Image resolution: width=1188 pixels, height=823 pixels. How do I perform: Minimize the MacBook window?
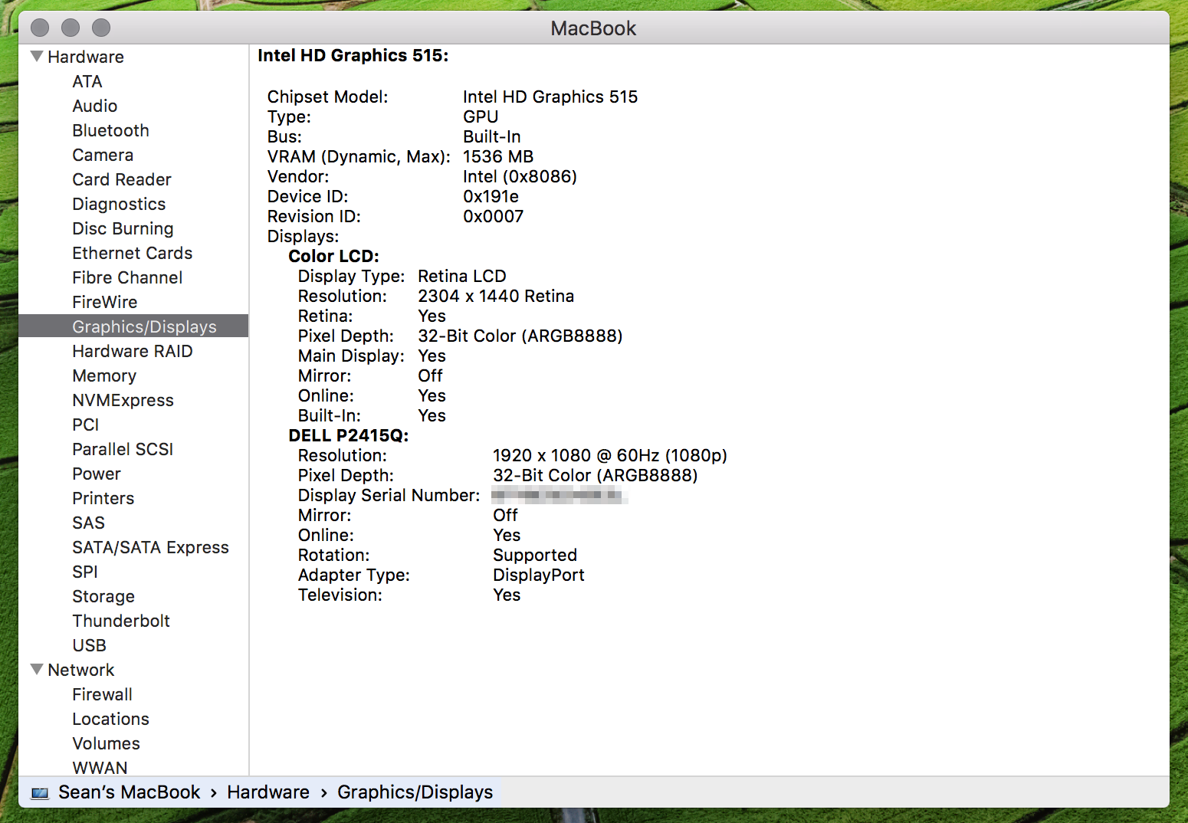click(x=71, y=28)
